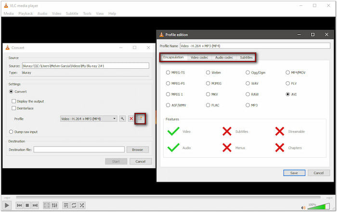The image size is (337, 212).
Task: Toggle shuffle random playback icon
Action: tap(82, 205)
